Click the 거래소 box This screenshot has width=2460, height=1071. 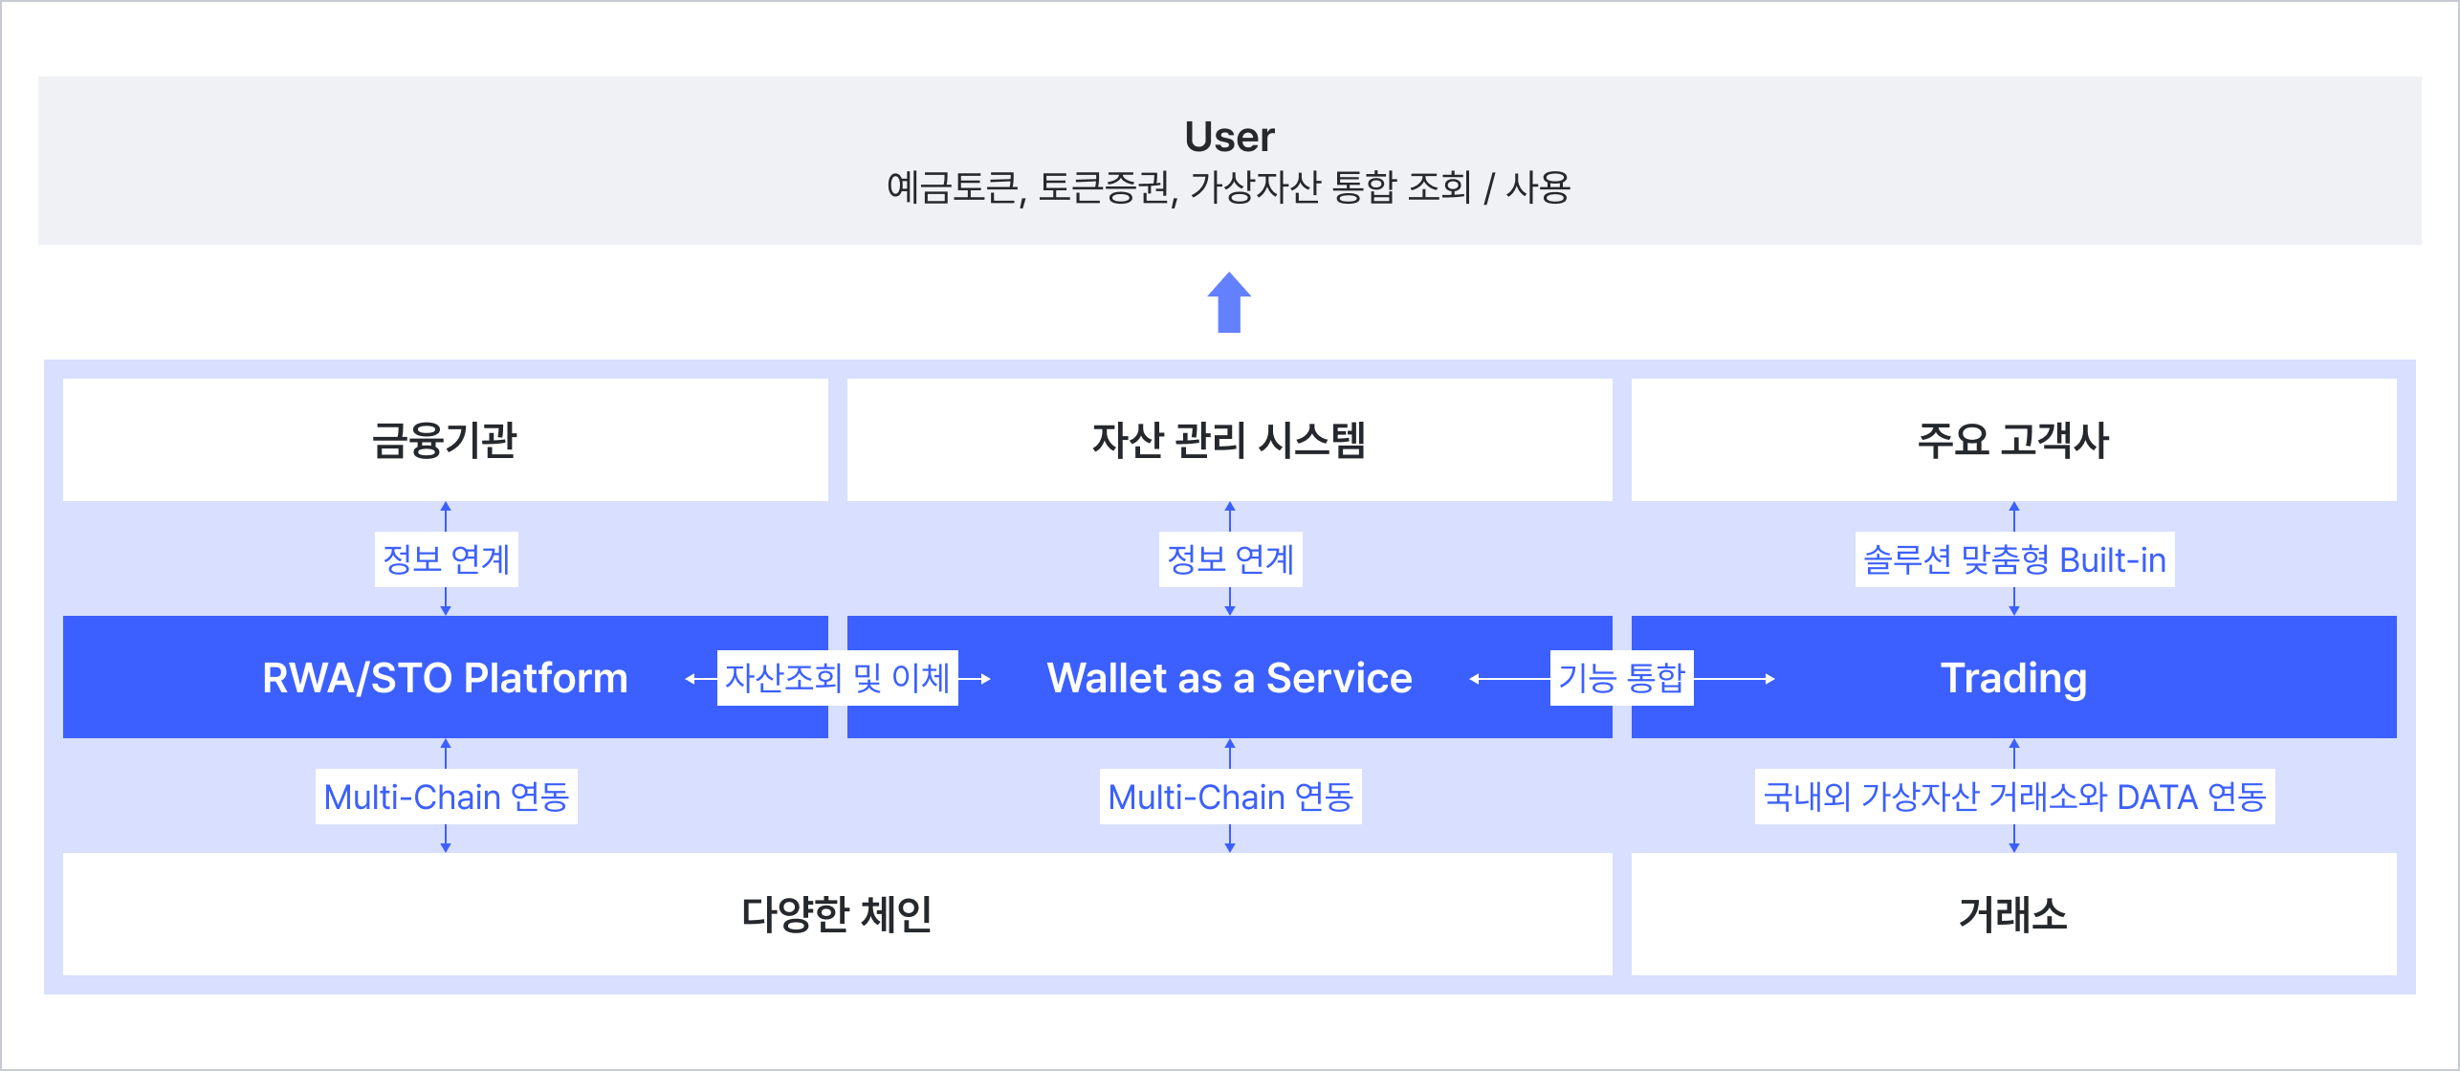[x=2013, y=914]
